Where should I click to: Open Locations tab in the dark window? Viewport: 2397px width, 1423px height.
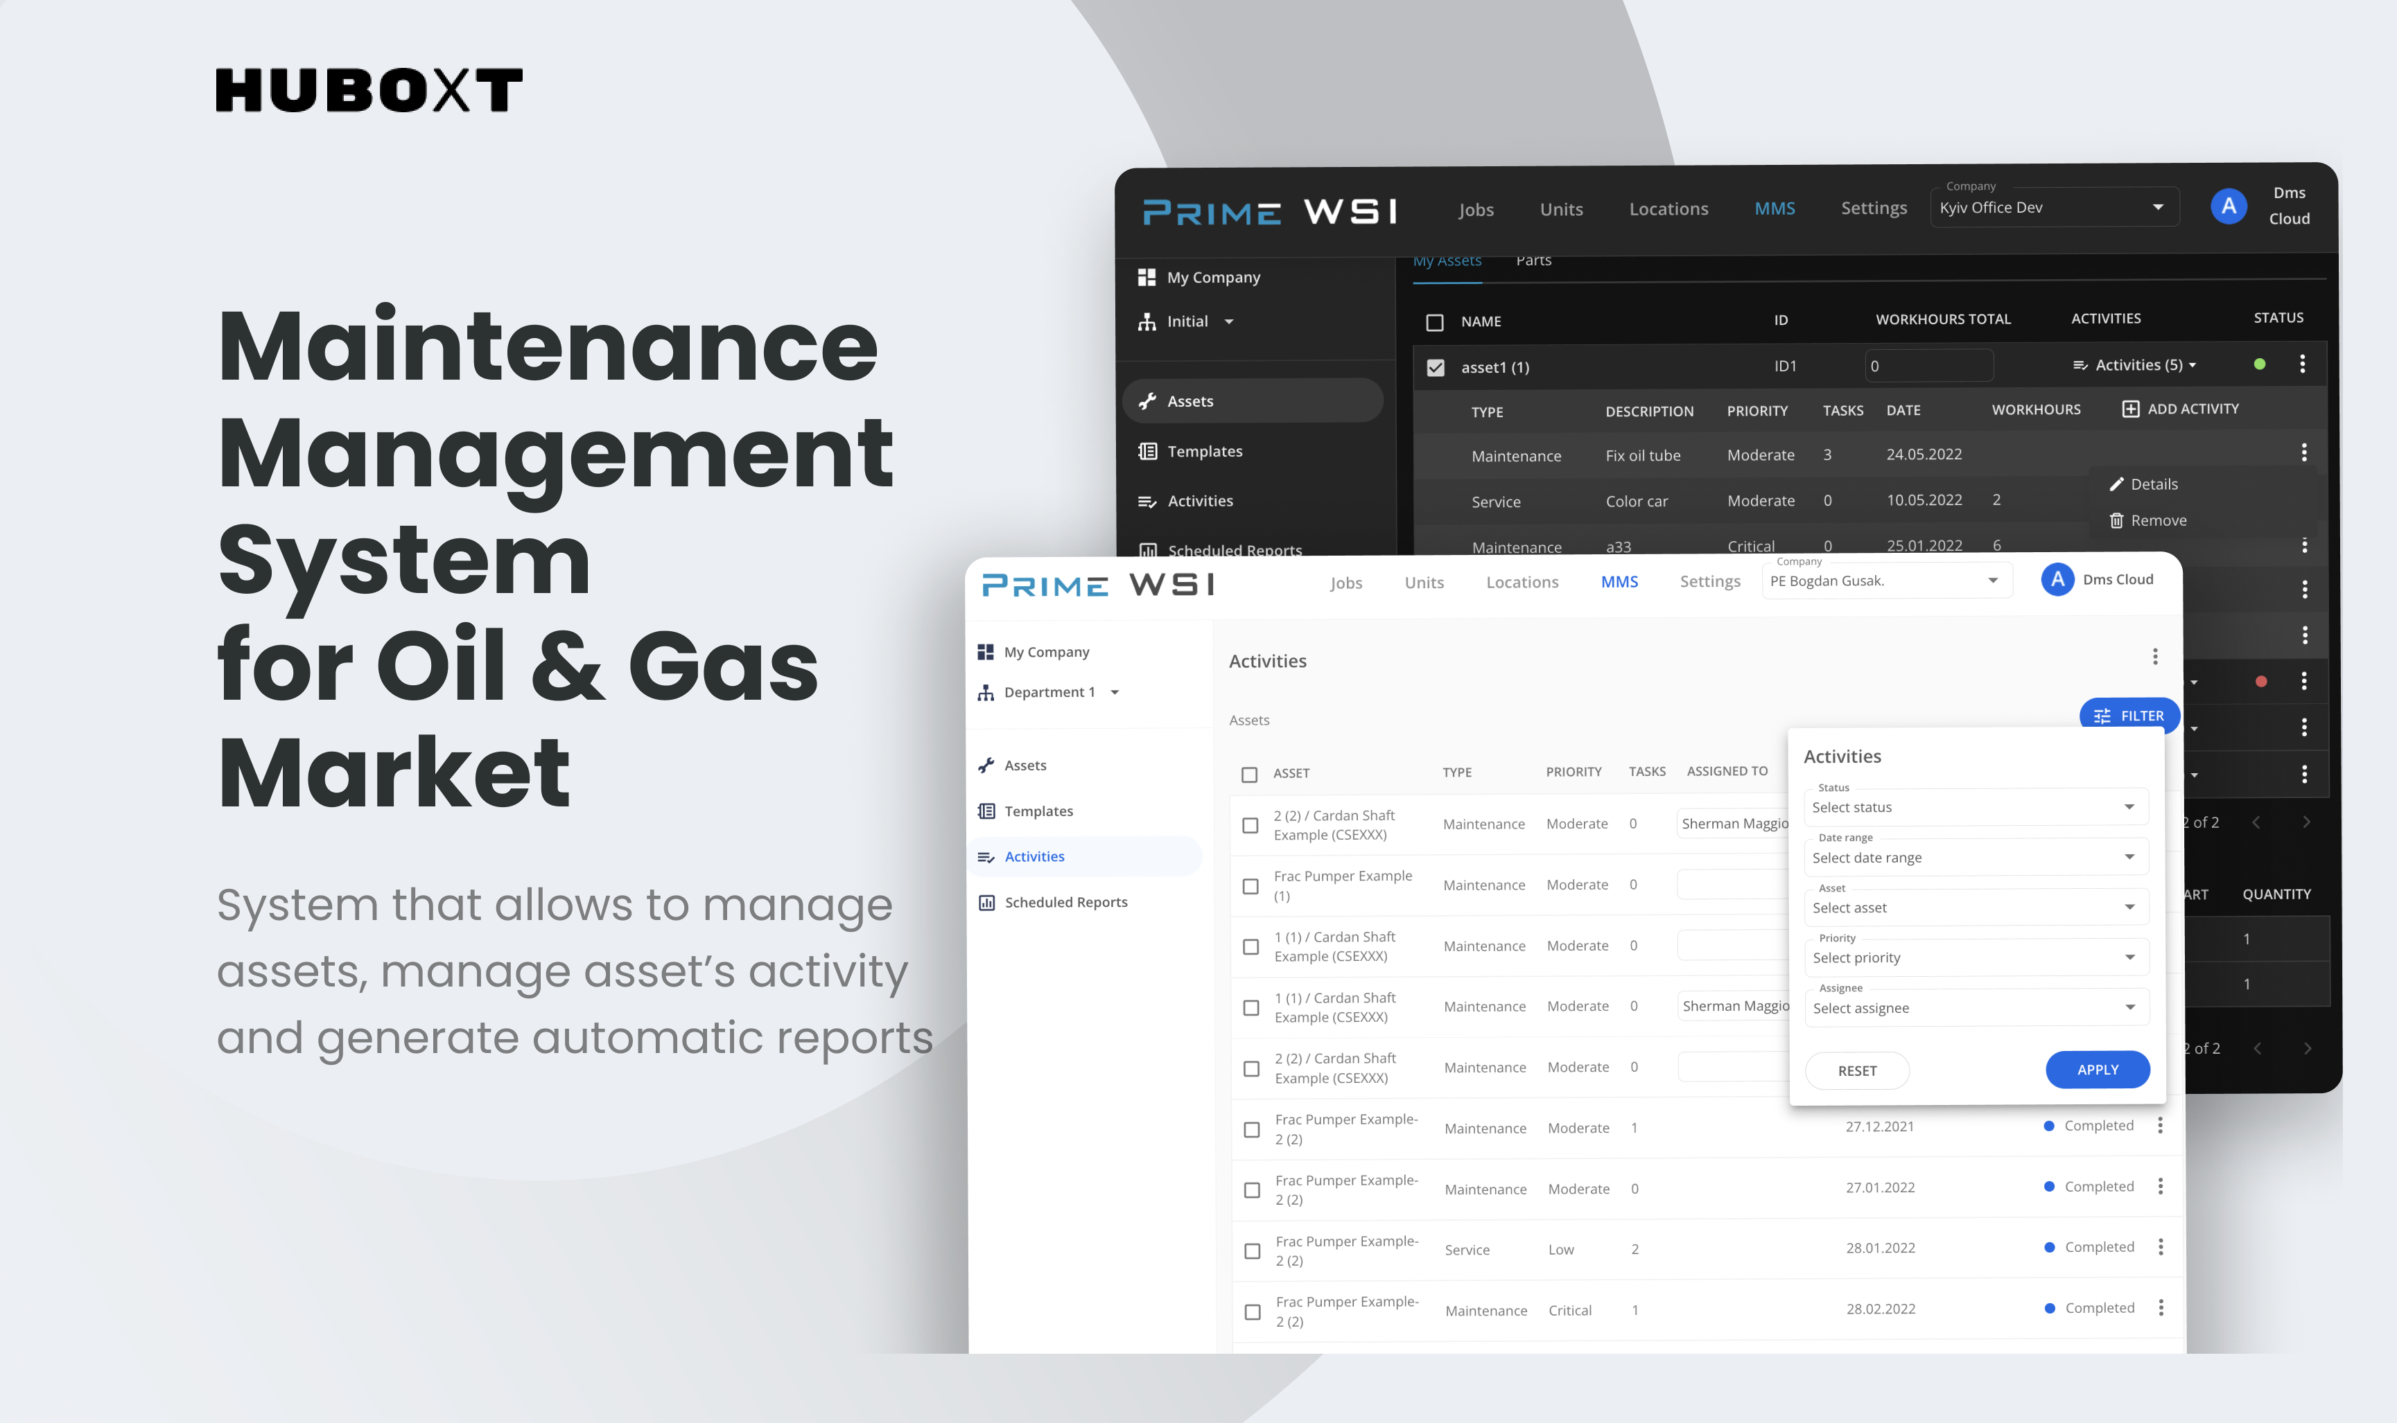tap(1668, 209)
